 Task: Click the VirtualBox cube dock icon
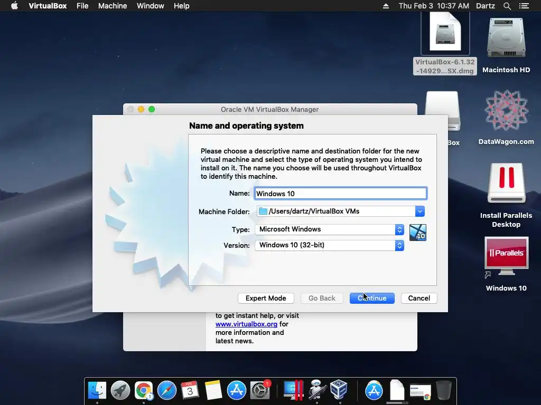[x=339, y=390]
